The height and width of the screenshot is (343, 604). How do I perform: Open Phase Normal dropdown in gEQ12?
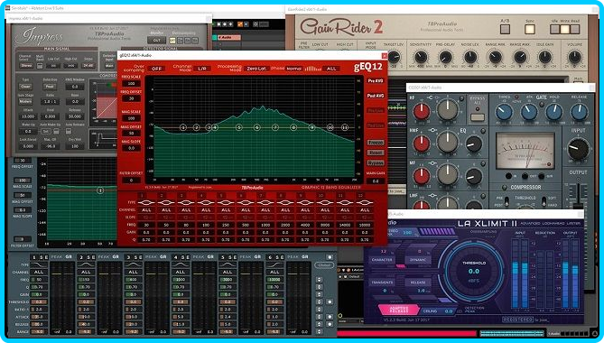[294, 69]
